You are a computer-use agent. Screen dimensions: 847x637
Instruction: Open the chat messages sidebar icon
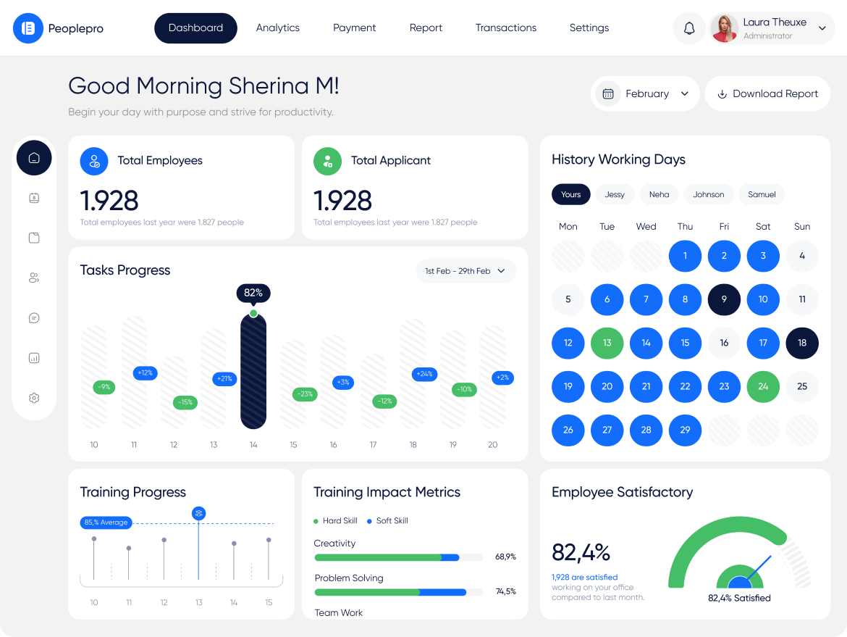(34, 318)
